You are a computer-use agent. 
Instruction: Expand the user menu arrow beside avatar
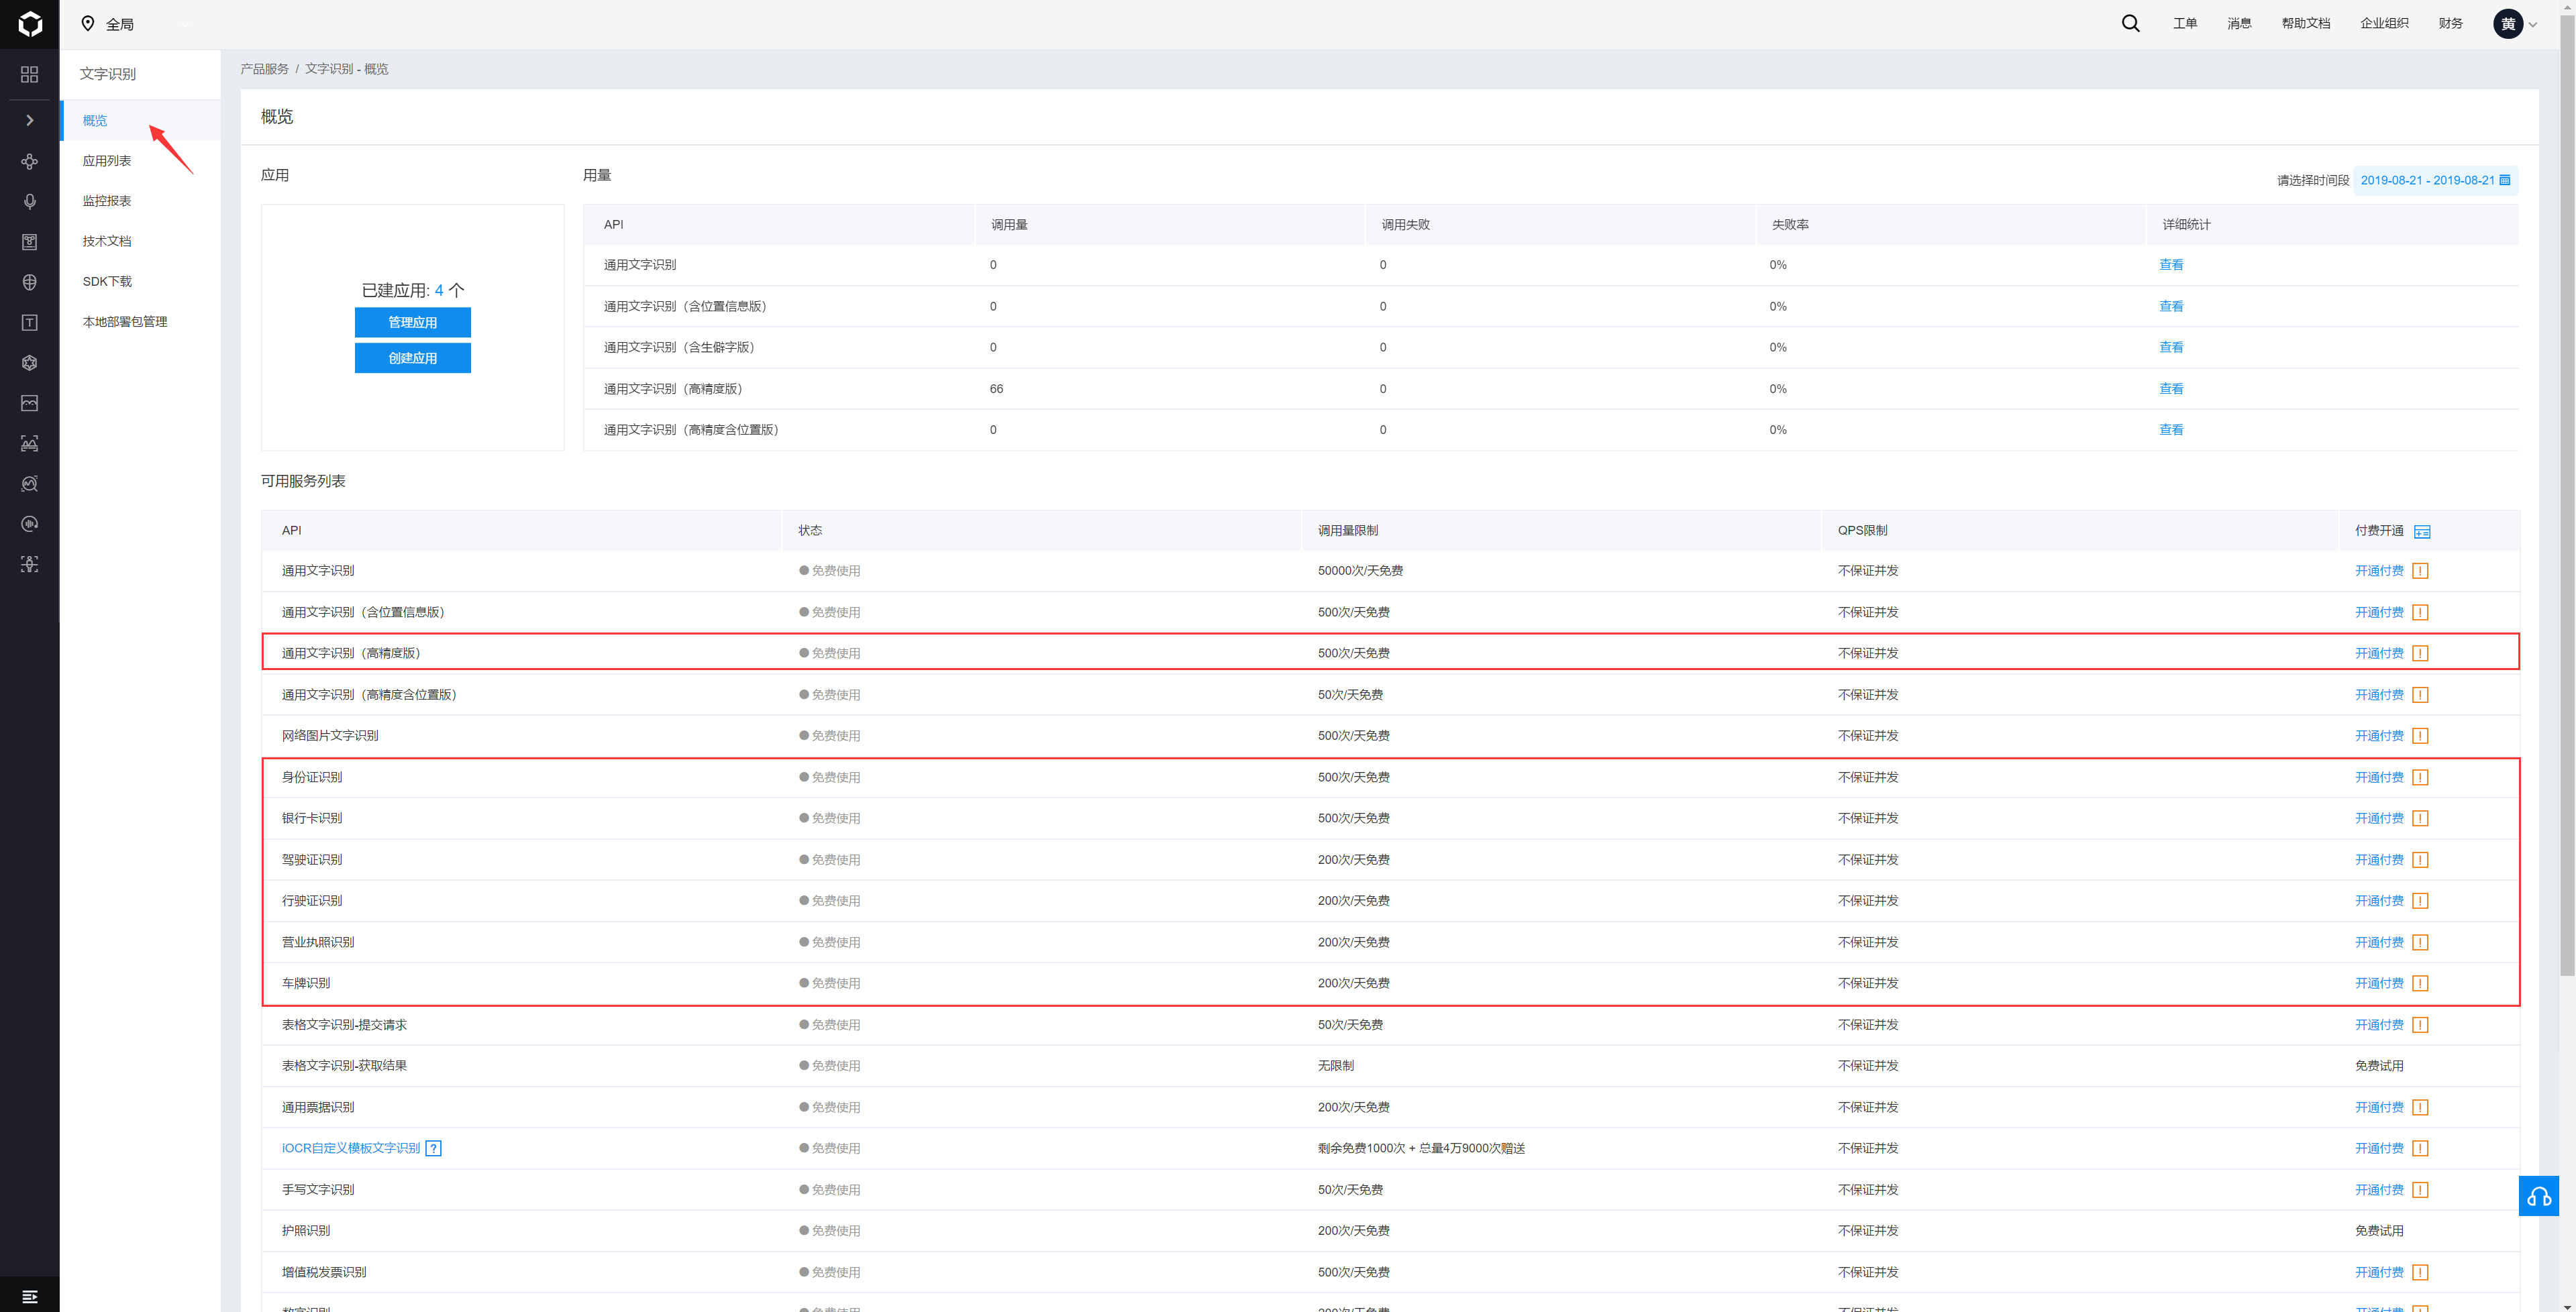coord(2533,25)
